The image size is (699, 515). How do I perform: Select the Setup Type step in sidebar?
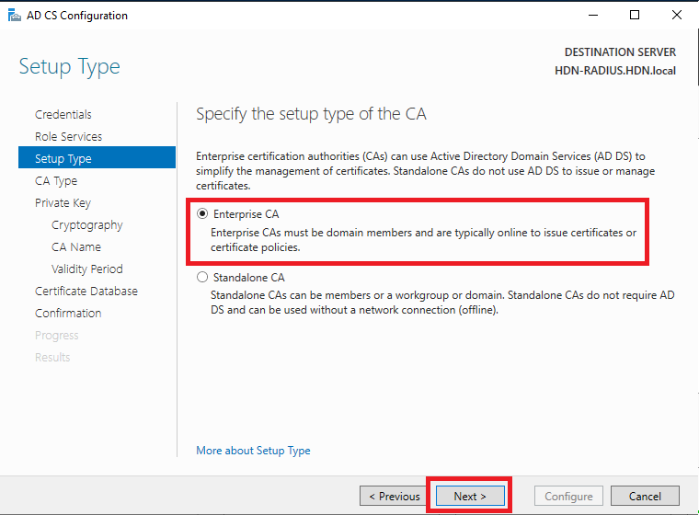pos(97,158)
